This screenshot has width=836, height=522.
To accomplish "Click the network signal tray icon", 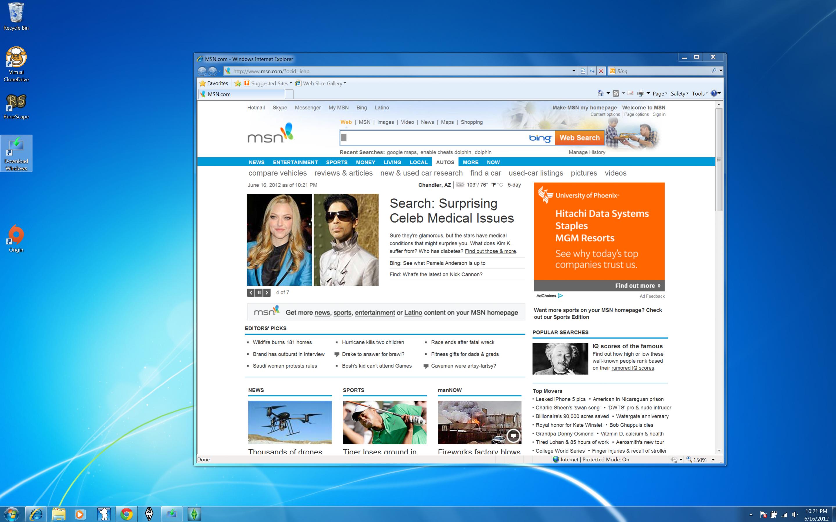I will pyautogui.click(x=784, y=515).
